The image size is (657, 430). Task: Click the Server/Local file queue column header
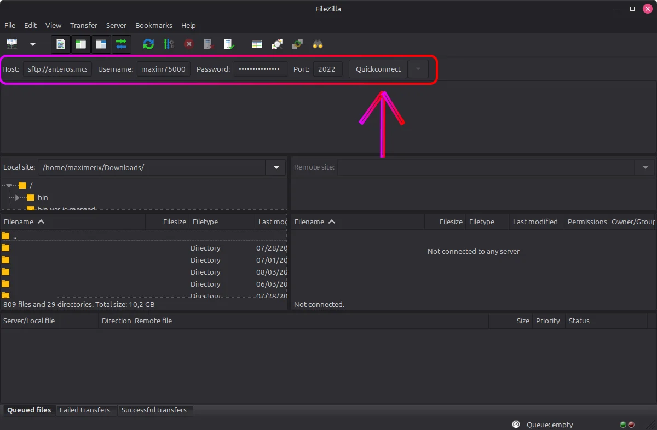click(49, 321)
